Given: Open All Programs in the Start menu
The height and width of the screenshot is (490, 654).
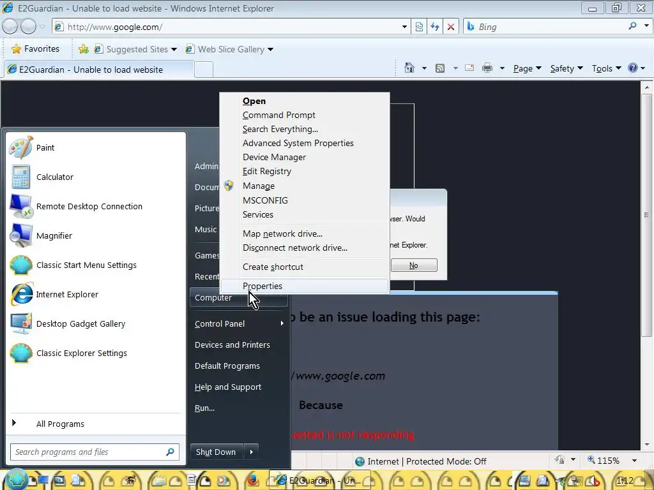Looking at the screenshot, I should 96,424.
